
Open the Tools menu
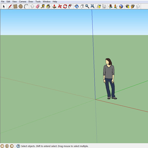[x=38, y=2]
